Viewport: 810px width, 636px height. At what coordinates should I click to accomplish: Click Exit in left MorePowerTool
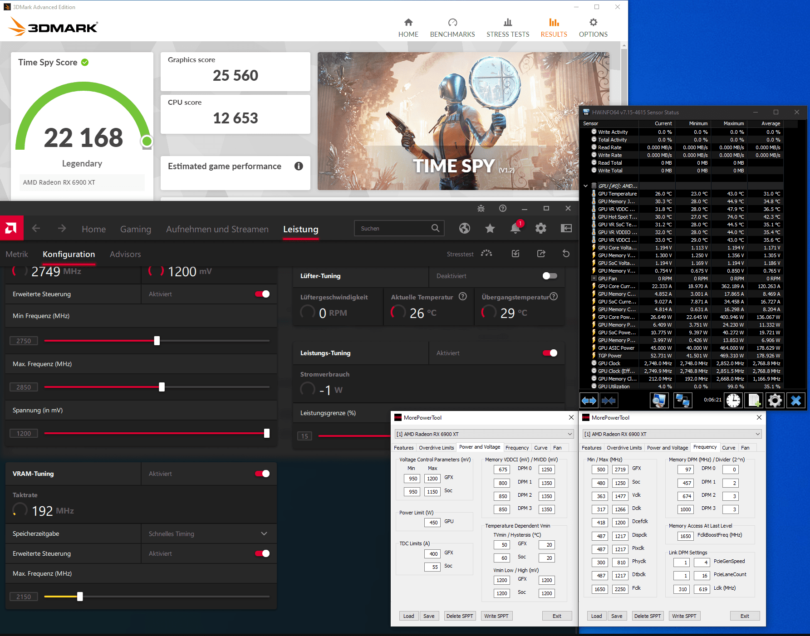(557, 616)
